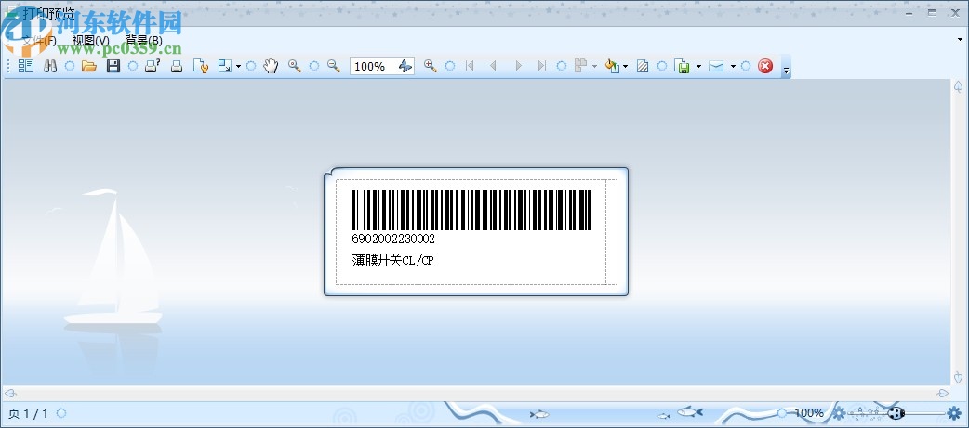Click the 100% zoom label in status bar

809,412
